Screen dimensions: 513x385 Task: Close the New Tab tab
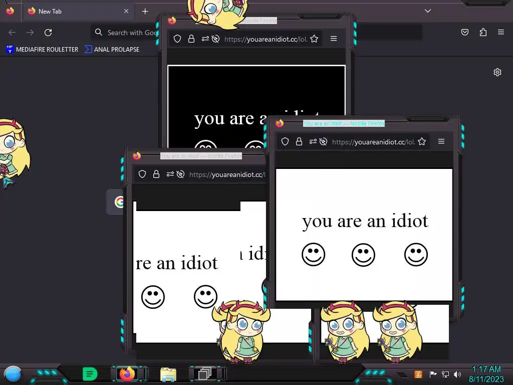126,11
